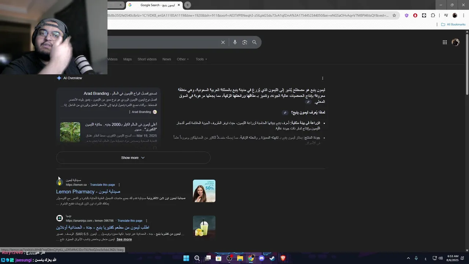Click Translate this page for lemon.sa
This screenshot has height=264, width=469.
pyautogui.click(x=103, y=185)
